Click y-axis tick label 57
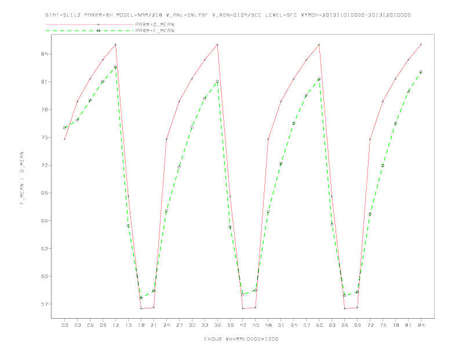The width and height of the screenshot is (459, 354). (44, 304)
